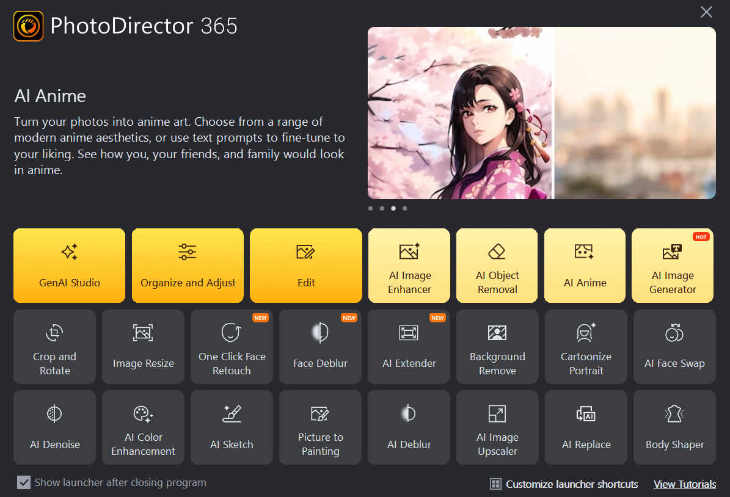Open GenAI Studio
Viewport: 730px width, 497px height.
tap(69, 266)
